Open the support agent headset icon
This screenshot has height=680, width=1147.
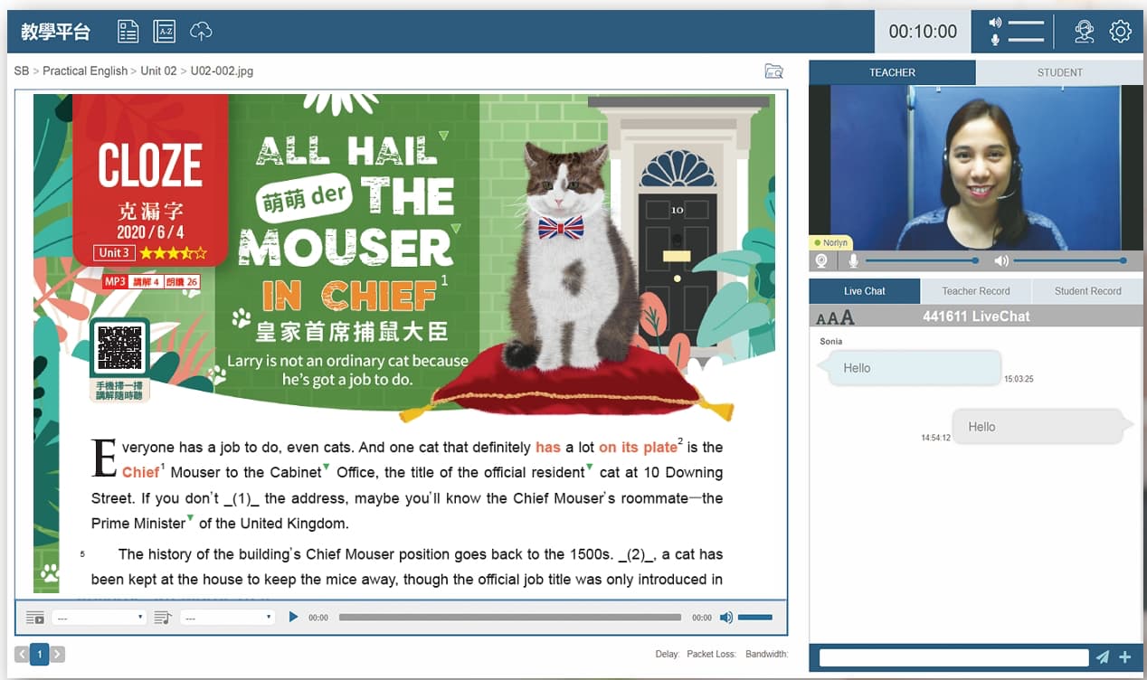click(x=1084, y=32)
